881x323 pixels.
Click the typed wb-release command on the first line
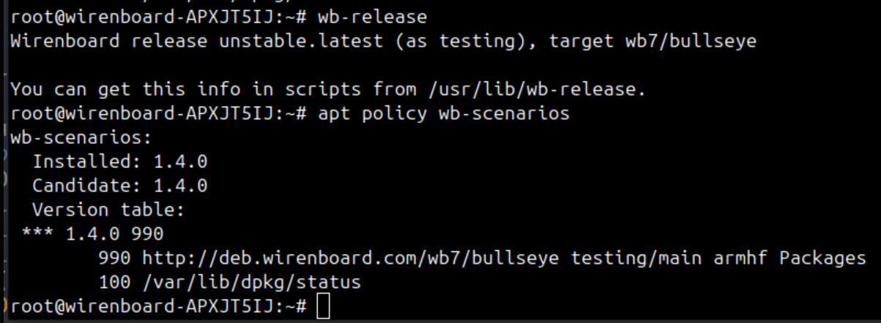(372, 16)
